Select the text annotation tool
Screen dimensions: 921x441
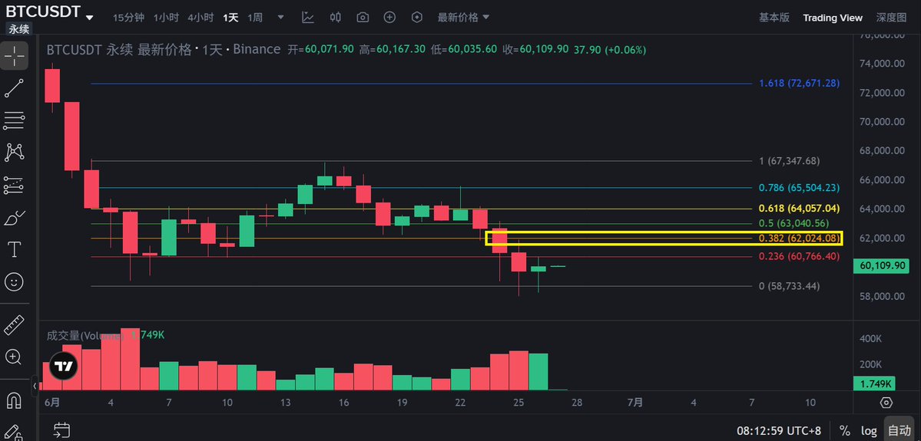[14, 250]
